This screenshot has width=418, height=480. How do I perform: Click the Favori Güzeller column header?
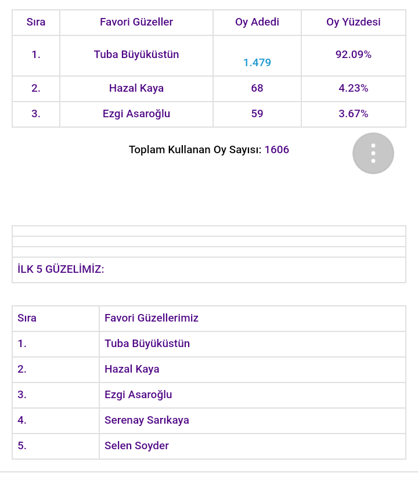click(136, 22)
